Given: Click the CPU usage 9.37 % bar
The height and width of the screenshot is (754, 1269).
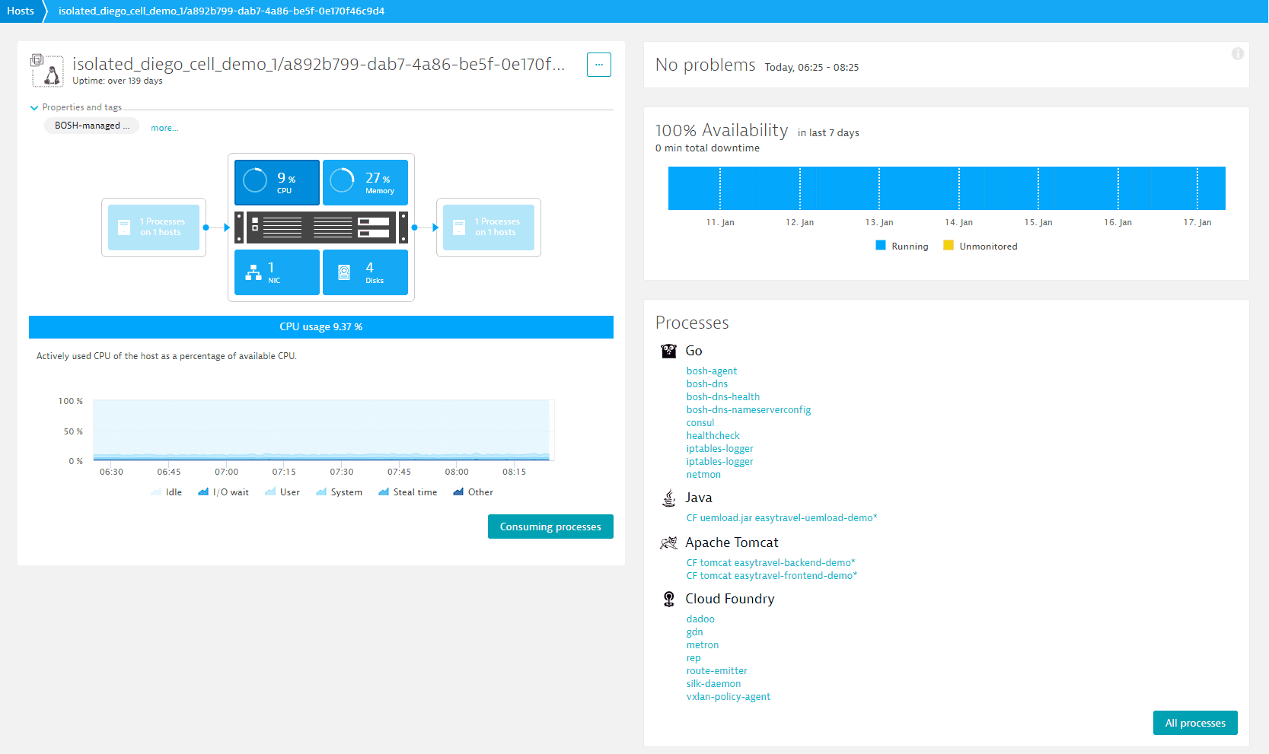Looking at the screenshot, I should [x=321, y=327].
